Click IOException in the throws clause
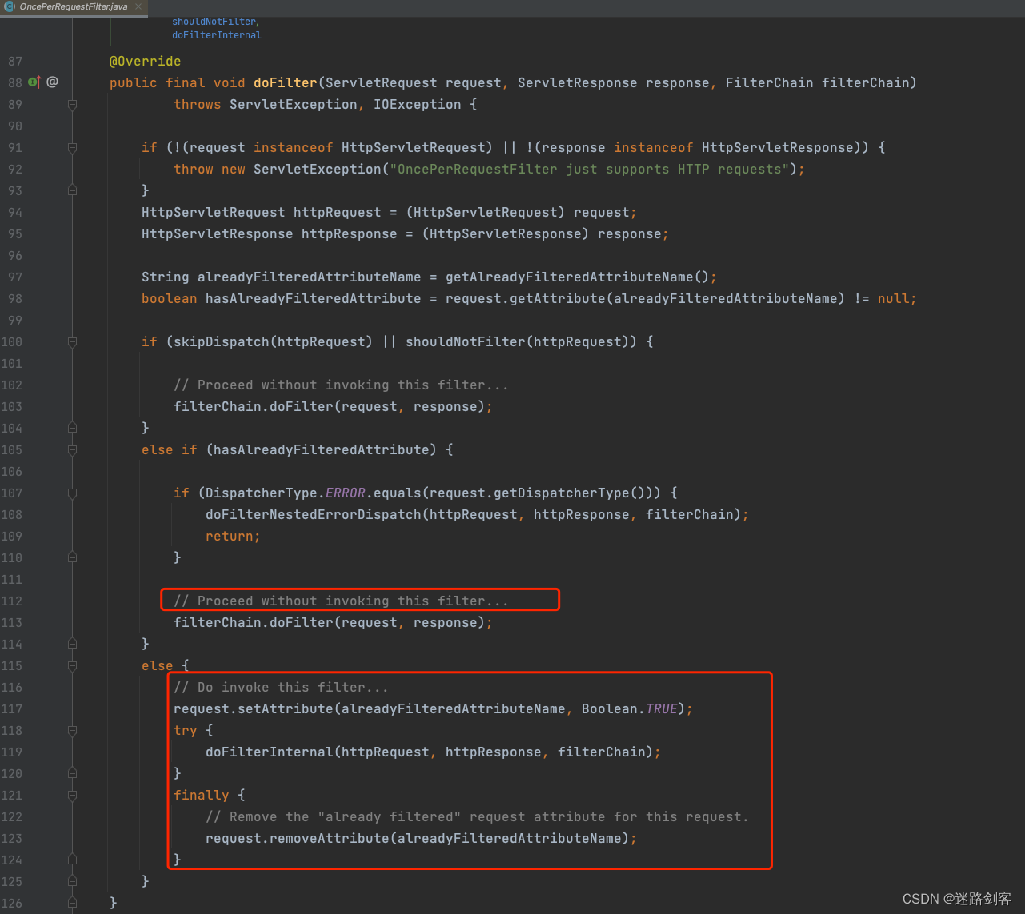The image size is (1025, 914). point(418,104)
